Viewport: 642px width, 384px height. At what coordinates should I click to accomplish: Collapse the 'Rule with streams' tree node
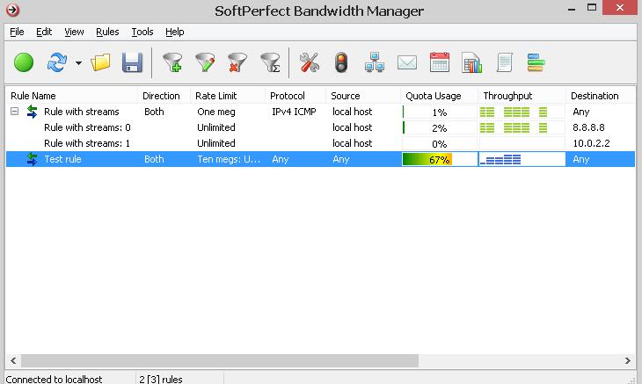pyautogui.click(x=14, y=112)
